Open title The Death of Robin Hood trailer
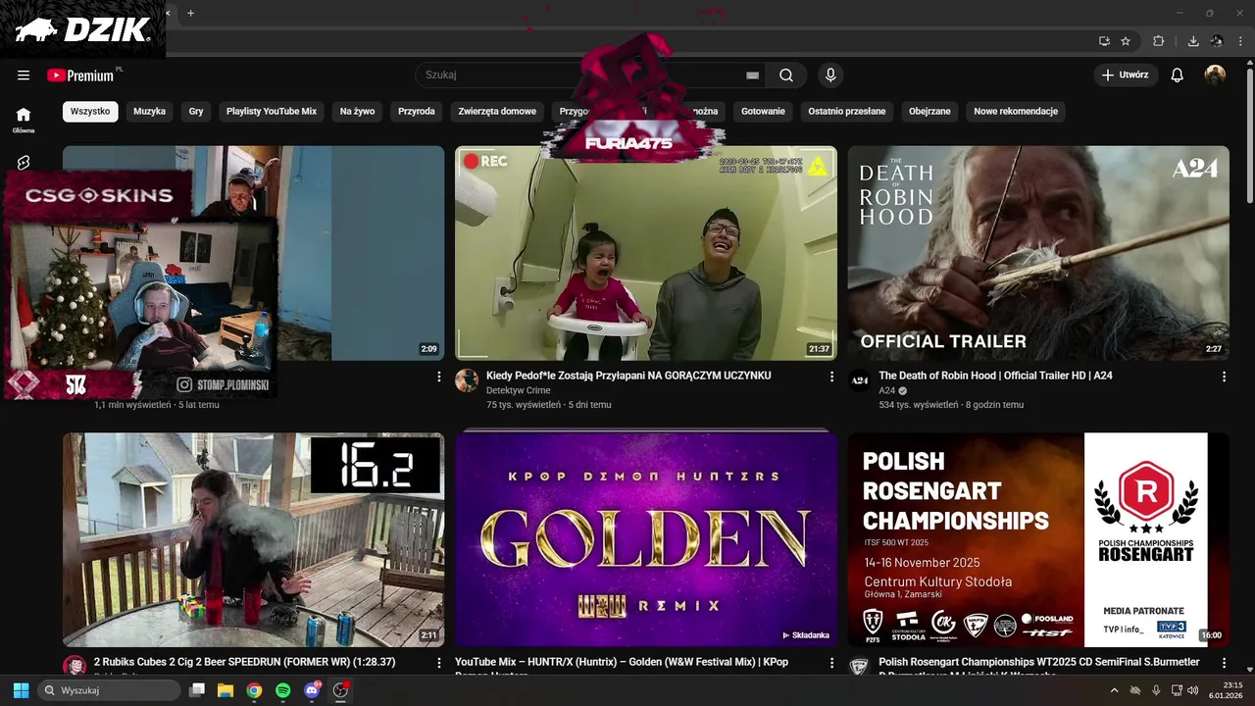Viewport: 1255px width, 706px height. 995,376
